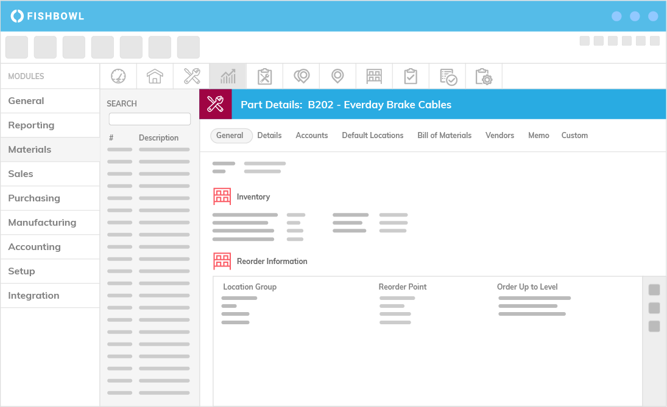Viewport: 667px width, 407px height.
Task: Click the Home icon in the module toolbar
Action: coord(155,76)
